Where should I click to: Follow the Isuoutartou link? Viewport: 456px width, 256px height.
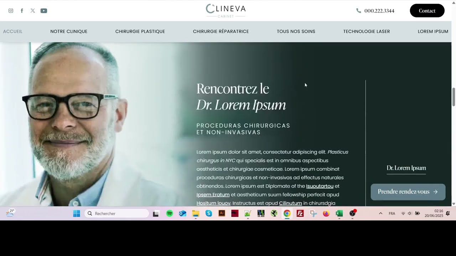(320, 186)
